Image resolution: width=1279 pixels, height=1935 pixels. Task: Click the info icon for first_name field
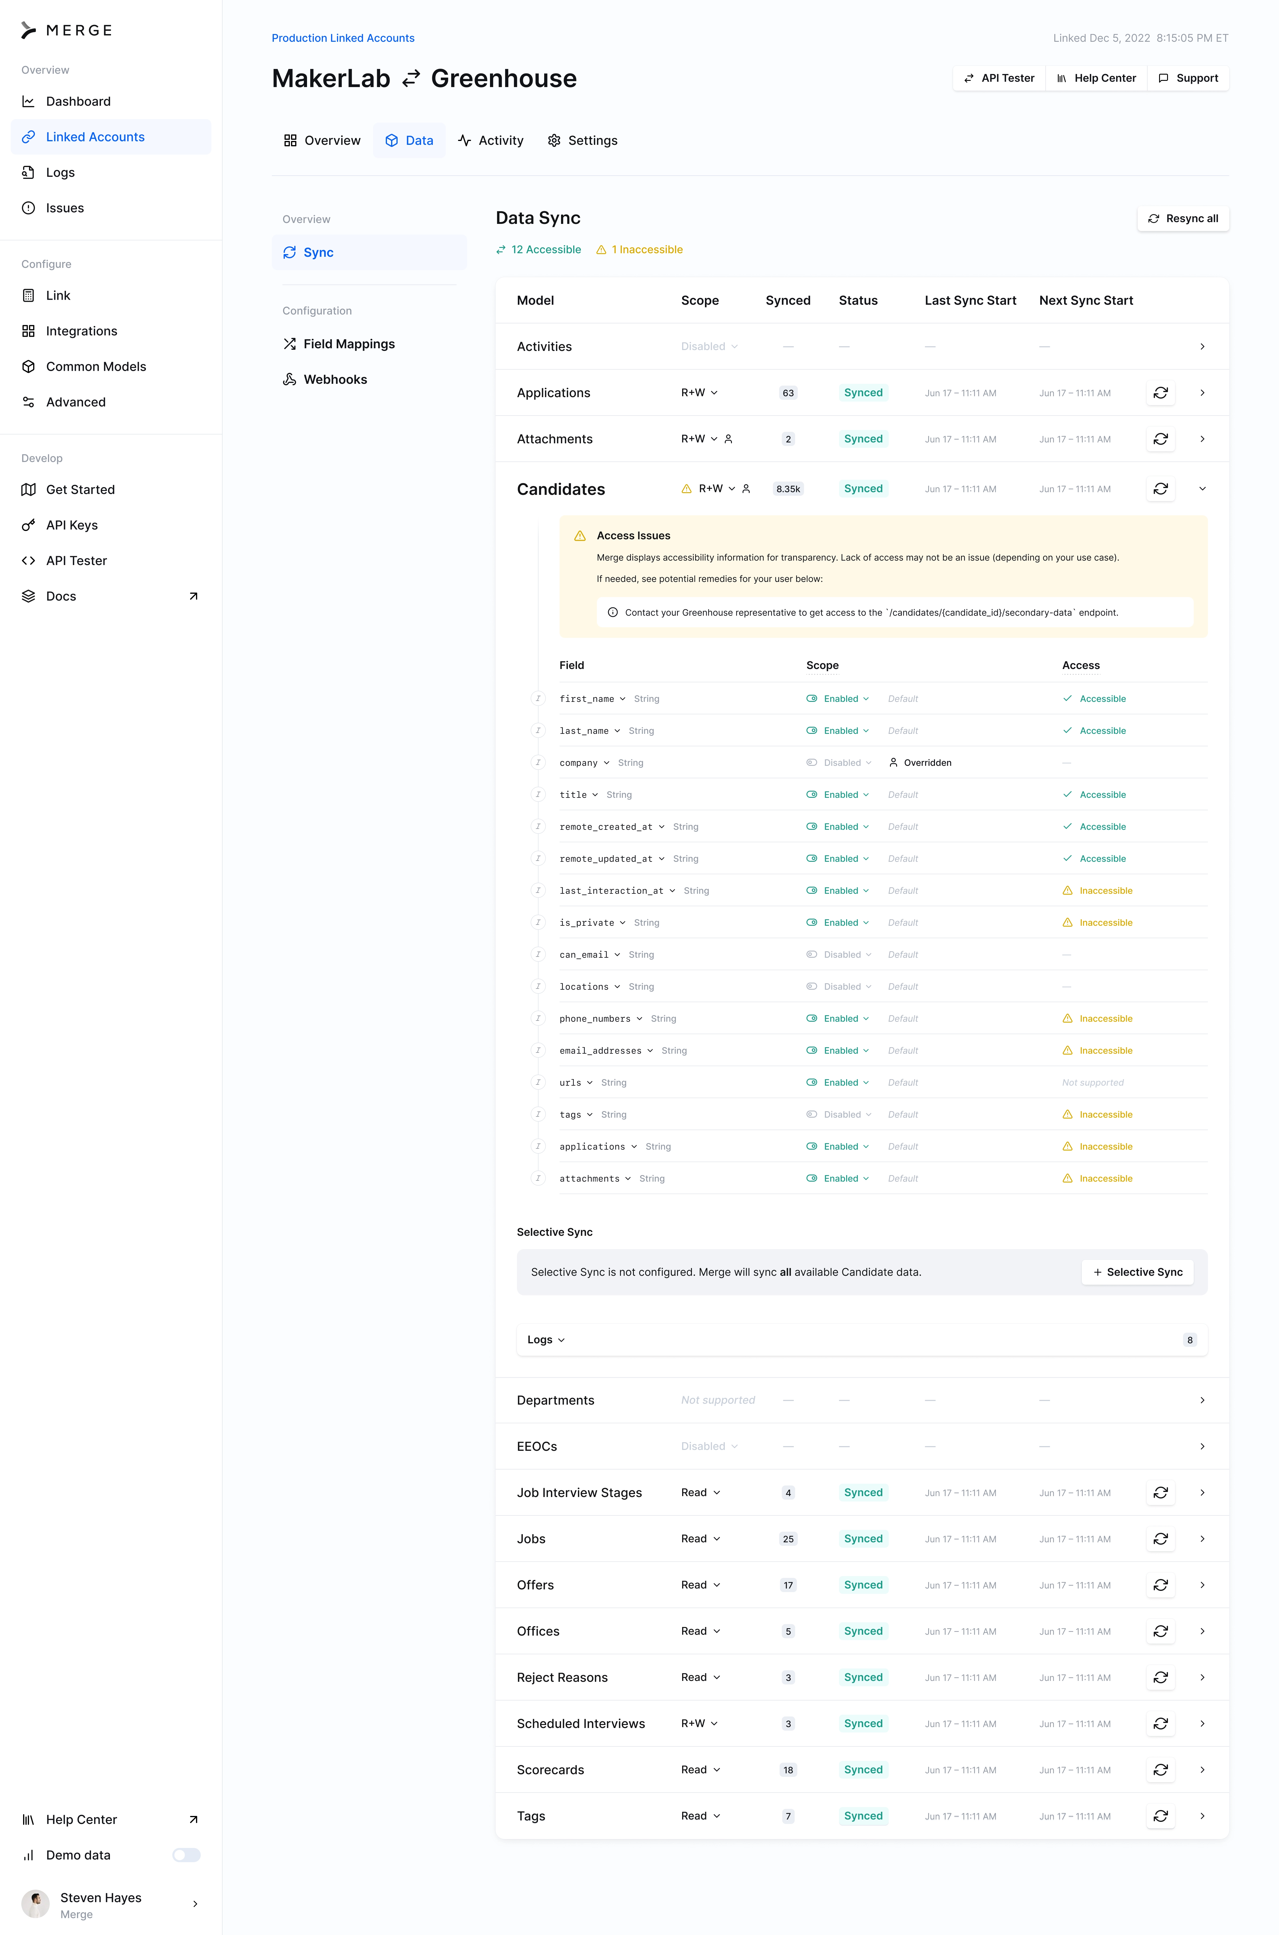(538, 698)
